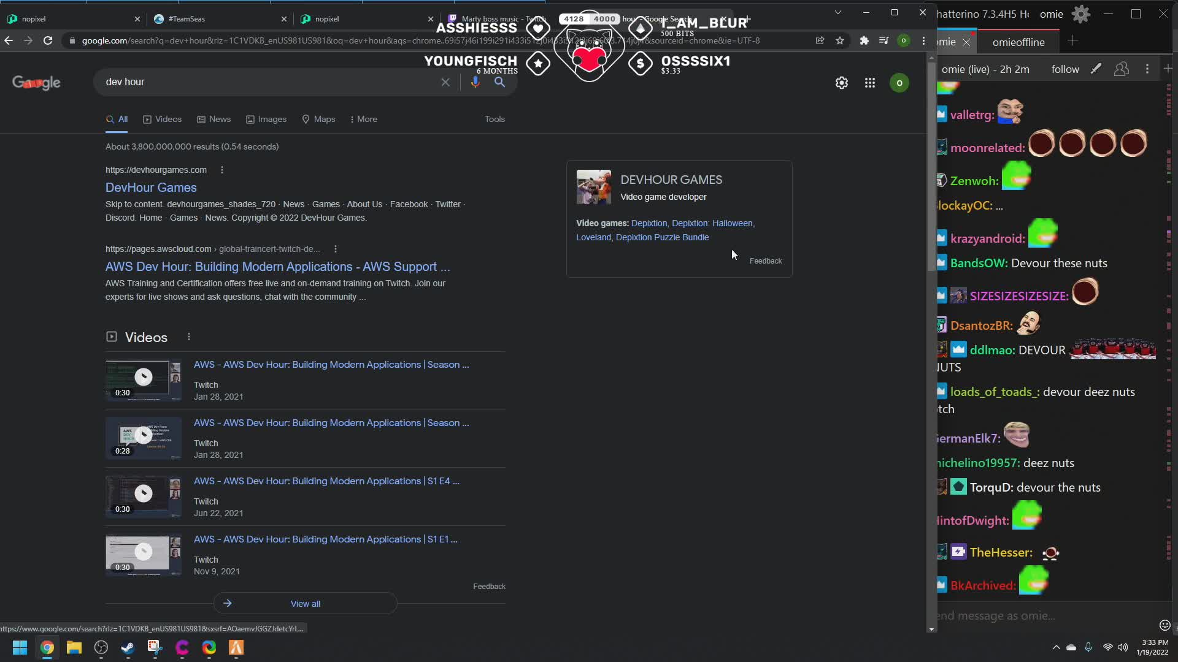Open options menu beside Videos heading
The width and height of the screenshot is (1178, 662).
point(189,337)
